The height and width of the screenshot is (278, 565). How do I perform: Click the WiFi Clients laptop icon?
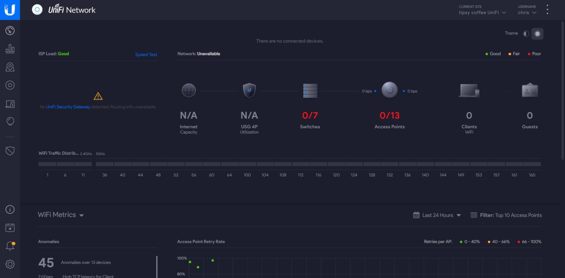click(469, 91)
